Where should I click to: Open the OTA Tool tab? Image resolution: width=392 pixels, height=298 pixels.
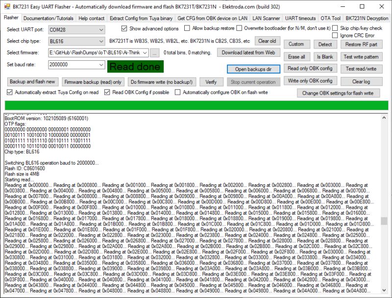[x=330, y=18]
